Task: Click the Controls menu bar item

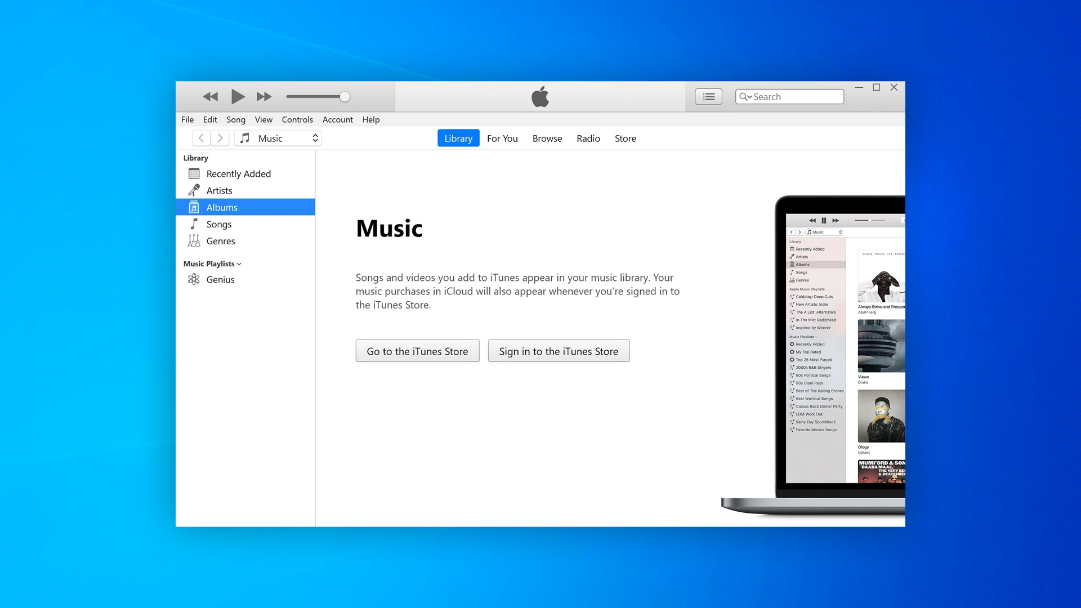Action: tap(297, 119)
